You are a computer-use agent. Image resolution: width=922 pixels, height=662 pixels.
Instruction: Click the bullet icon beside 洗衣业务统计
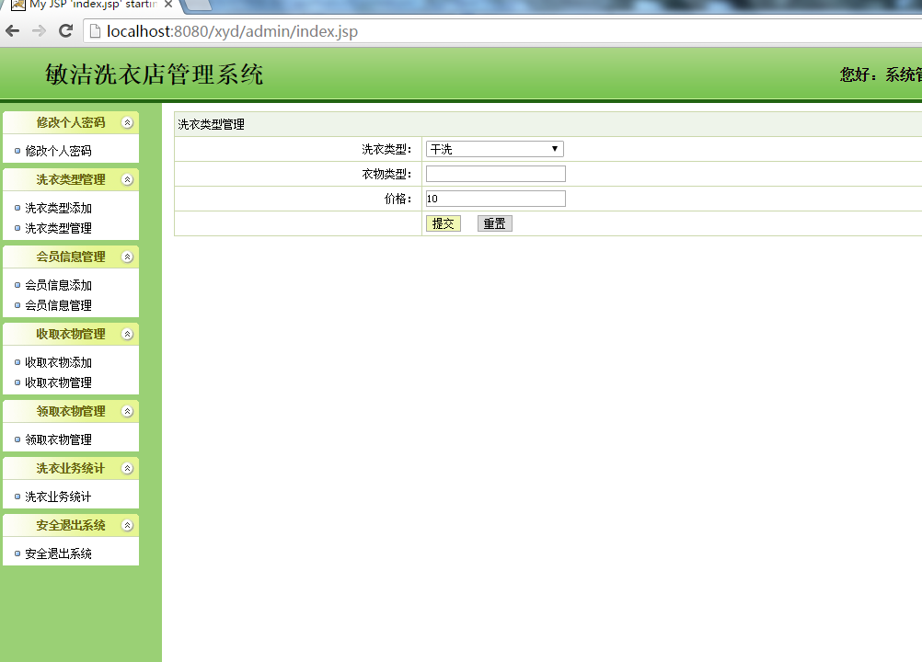(17, 496)
